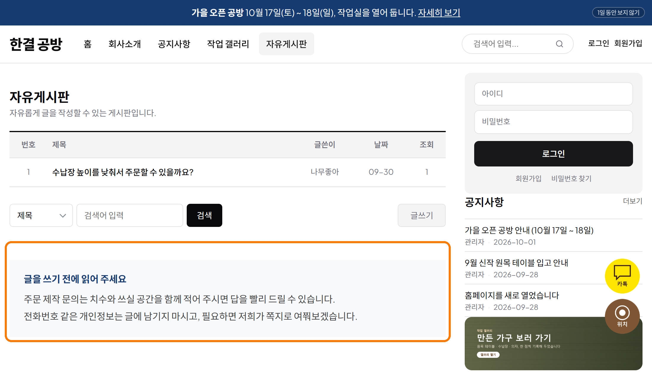The image size is (652, 391).
Task: Select the 자유게시판 menu item
Action: point(286,44)
